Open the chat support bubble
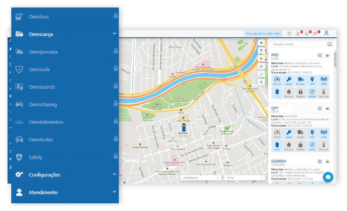This screenshot has height=211, width=347. click(328, 177)
